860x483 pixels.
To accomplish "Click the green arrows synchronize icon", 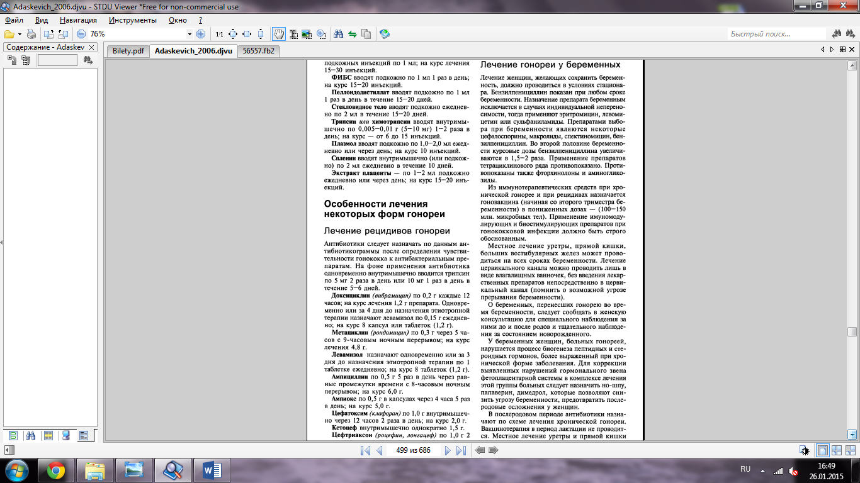I will 353,34.
